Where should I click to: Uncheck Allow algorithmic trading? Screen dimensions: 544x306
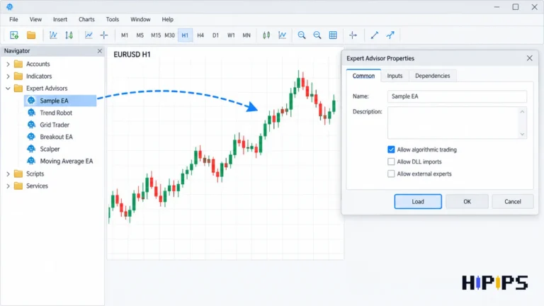pos(391,149)
